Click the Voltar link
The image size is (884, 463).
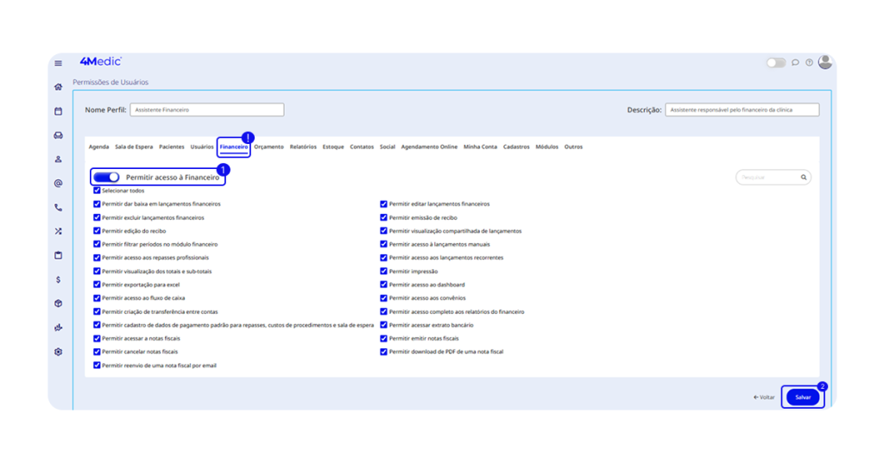764,397
